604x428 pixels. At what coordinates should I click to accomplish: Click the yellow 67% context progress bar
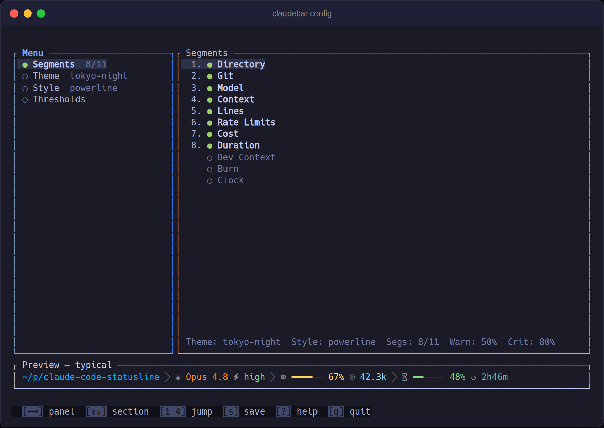tap(307, 377)
